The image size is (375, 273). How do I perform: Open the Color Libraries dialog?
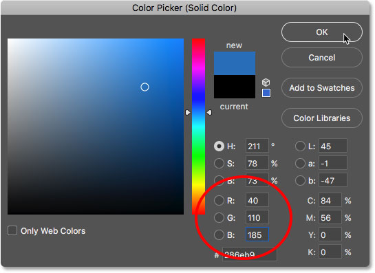tap(321, 118)
